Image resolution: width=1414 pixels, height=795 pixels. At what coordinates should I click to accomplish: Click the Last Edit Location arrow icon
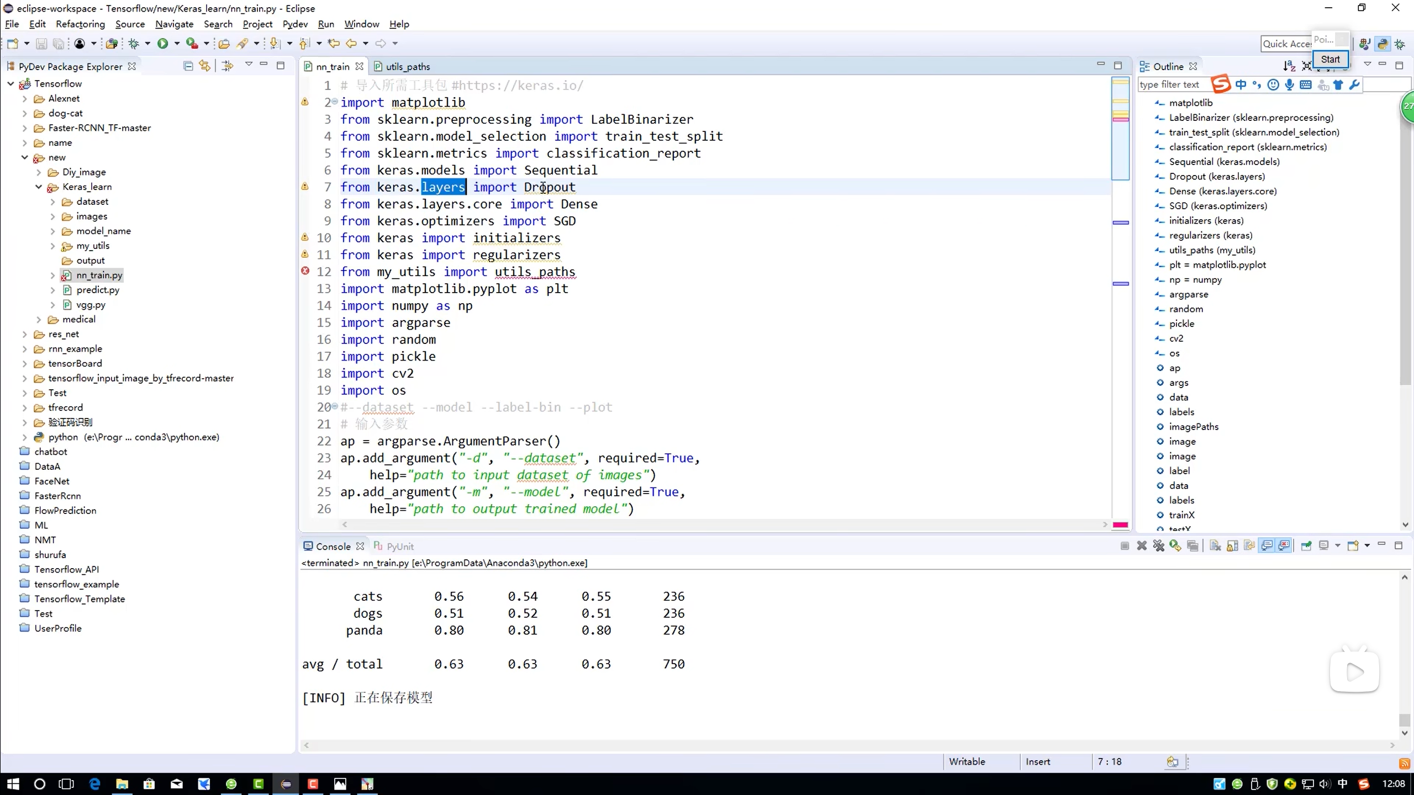point(333,43)
